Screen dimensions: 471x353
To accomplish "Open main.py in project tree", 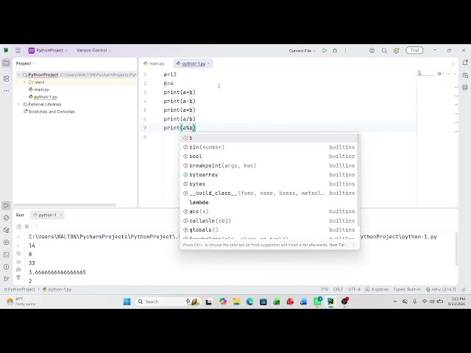I will click(39, 90).
